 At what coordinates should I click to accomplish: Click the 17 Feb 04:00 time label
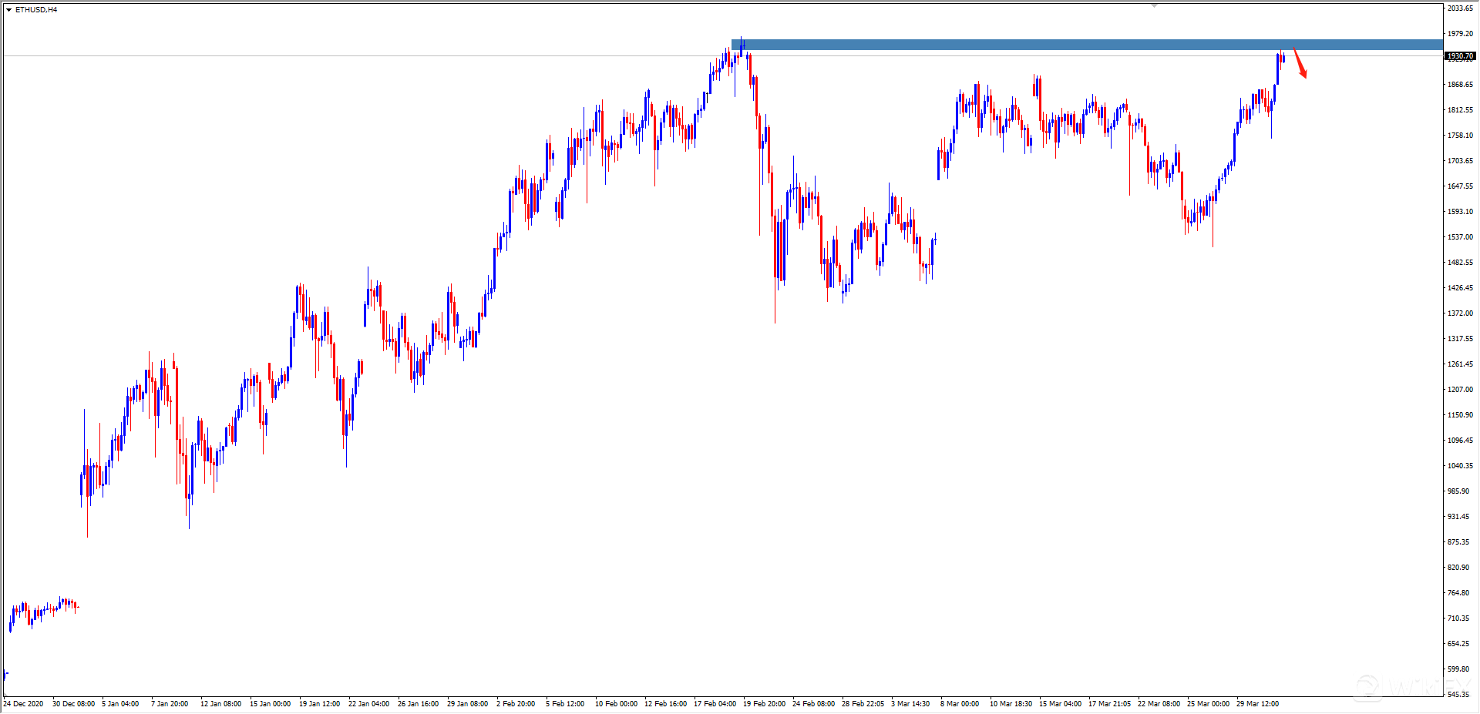715,704
